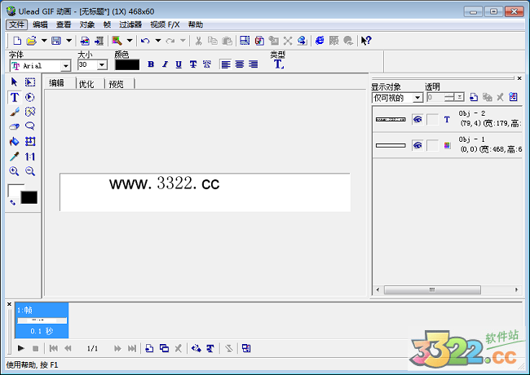Select the Paintbrush tool
The height and width of the screenshot is (375, 530).
click(x=14, y=112)
